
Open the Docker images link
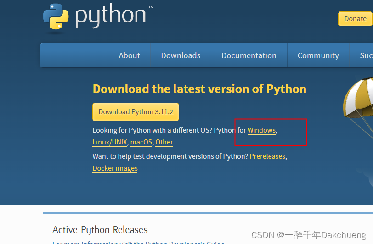[x=115, y=168]
